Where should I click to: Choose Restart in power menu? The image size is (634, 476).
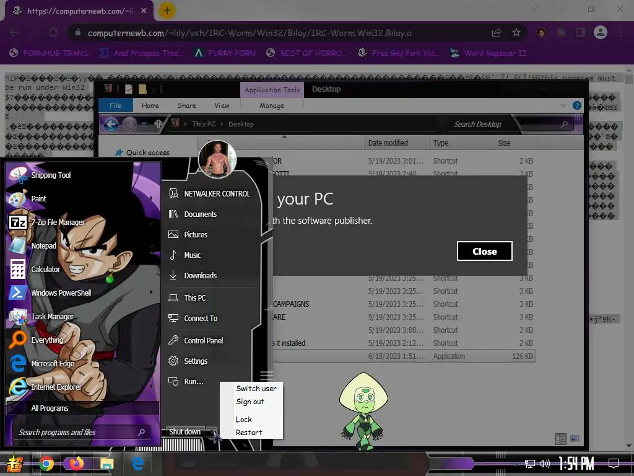(x=249, y=433)
